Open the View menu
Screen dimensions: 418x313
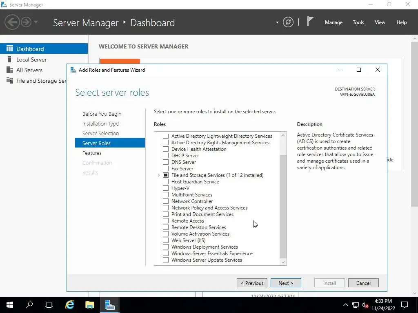click(x=380, y=22)
